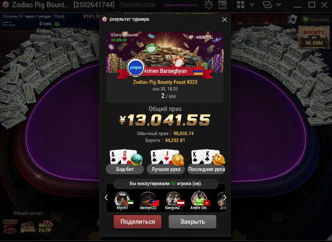Select the Бэд-бит hand badge
332x242 pixels.
coord(125,169)
